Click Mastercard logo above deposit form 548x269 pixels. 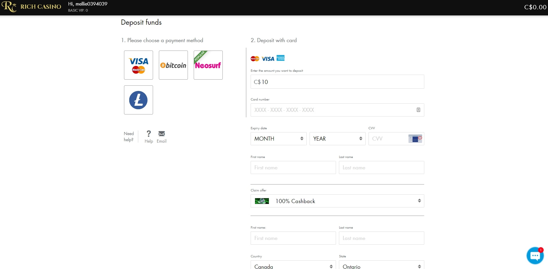pos(255,59)
